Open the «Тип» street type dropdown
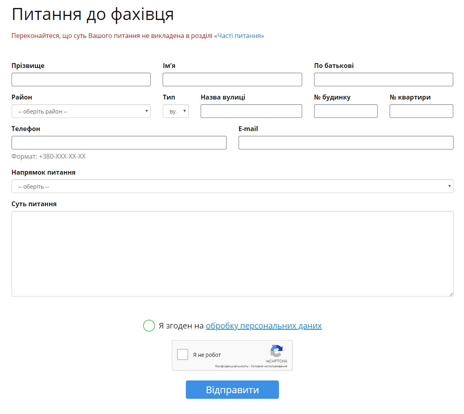The image size is (464, 414). [x=175, y=111]
